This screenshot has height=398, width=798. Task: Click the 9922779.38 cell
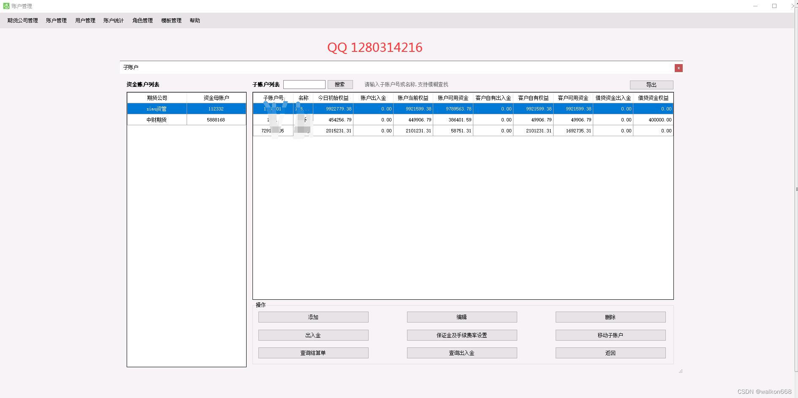(x=333, y=109)
